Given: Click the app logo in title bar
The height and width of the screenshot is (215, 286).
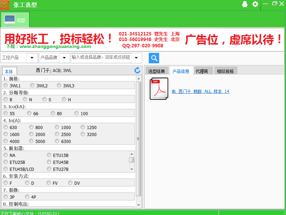Looking at the screenshot, I should tap(5, 5).
